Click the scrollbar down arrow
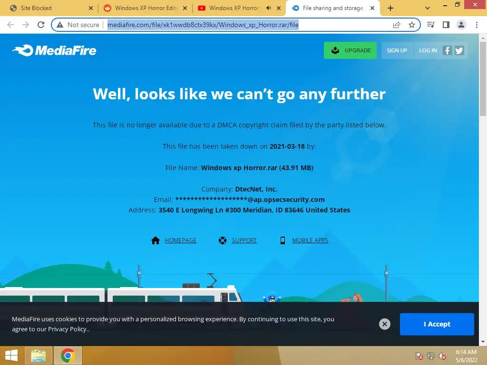Image resolution: width=487 pixels, height=365 pixels. pyautogui.click(x=483, y=342)
